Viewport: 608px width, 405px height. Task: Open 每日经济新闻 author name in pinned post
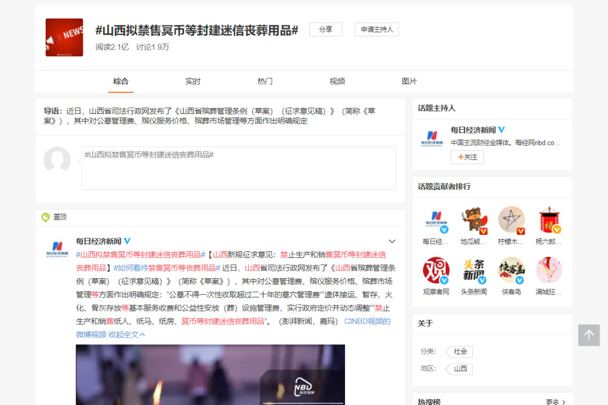click(99, 241)
